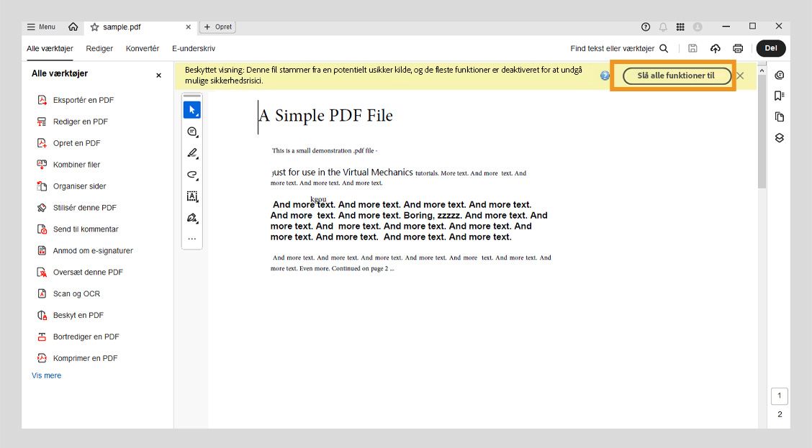
Task: Select Opret en PDF tool
Action: (69, 143)
